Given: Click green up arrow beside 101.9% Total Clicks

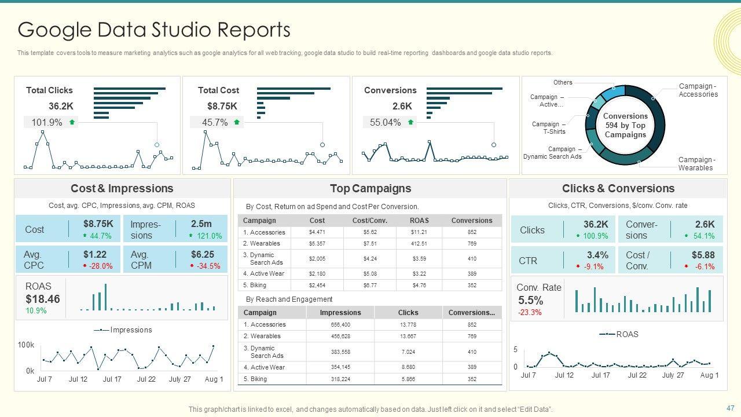Looking at the screenshot, I should click(72, 122).
